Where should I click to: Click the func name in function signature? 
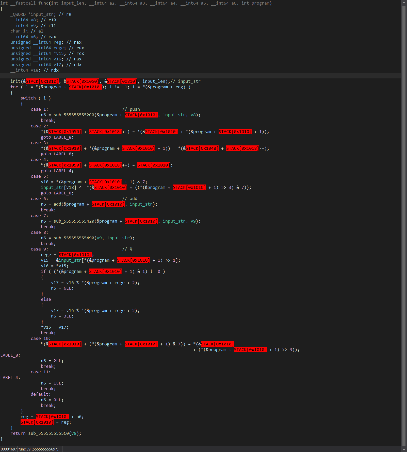43,3
